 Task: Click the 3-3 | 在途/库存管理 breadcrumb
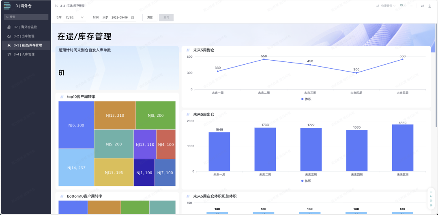(72, 6)
